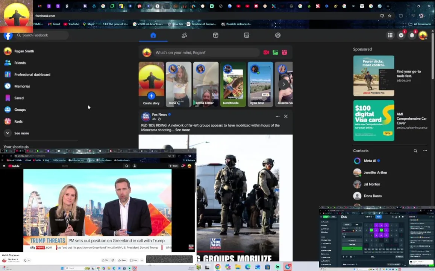Save the Sky News YouTube video
Image resolution: width=435 pixels, height=271 pixels.
[133, 260]
